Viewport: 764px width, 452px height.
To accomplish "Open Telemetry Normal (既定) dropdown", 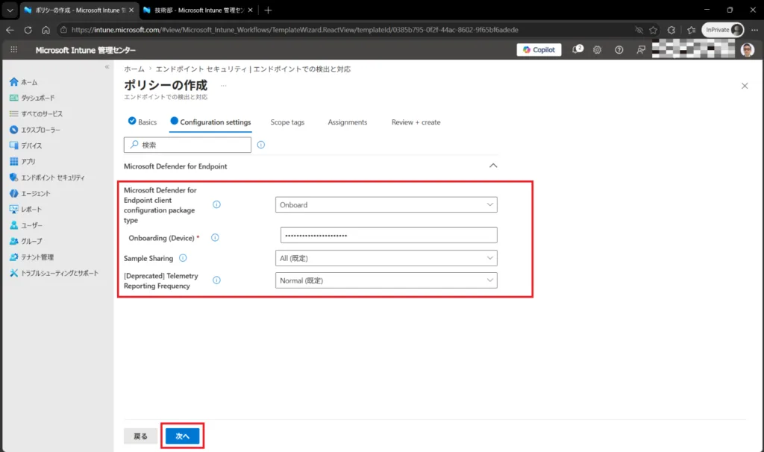I will (386, 280).
